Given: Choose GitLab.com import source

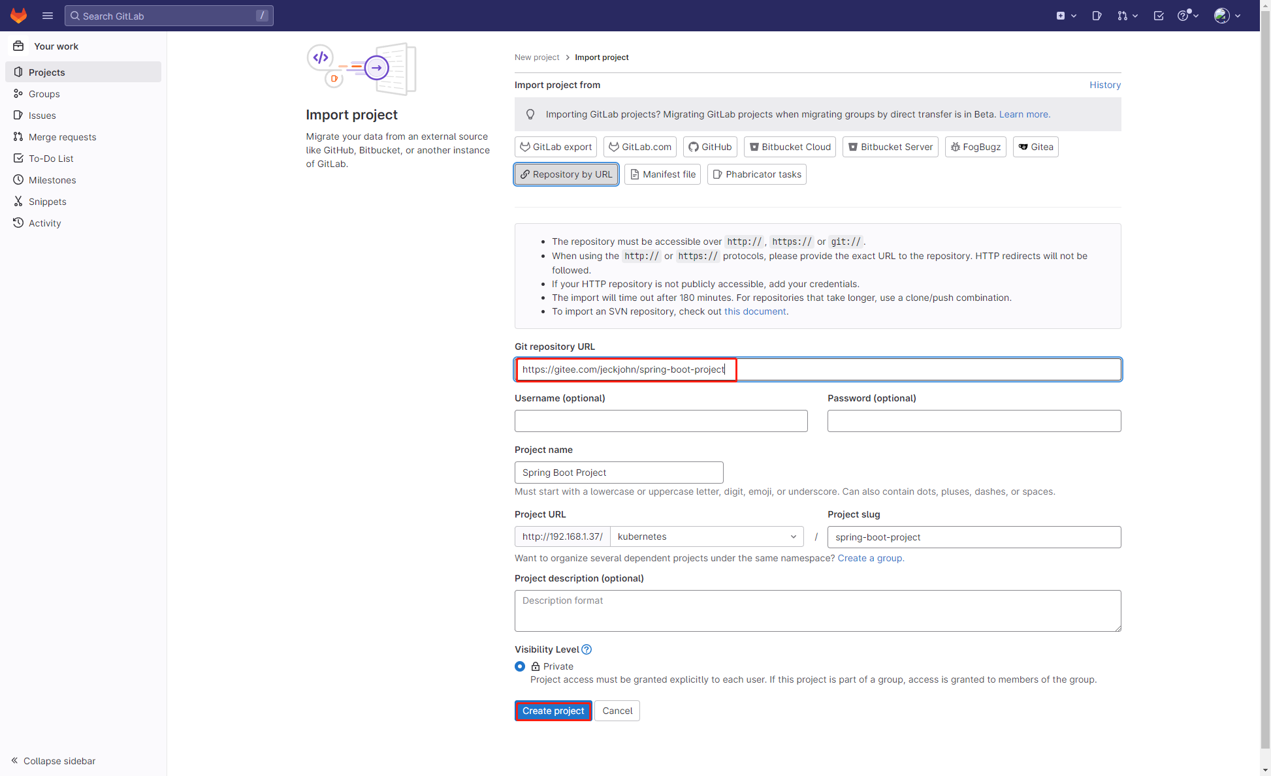Looking at the screenshot, I should coord(640,147).
